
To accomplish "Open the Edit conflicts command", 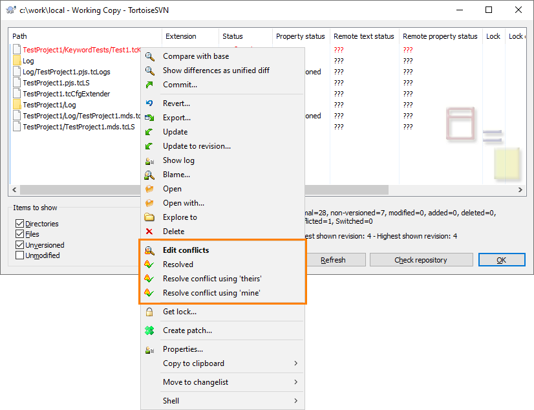I will pos(186,250).
